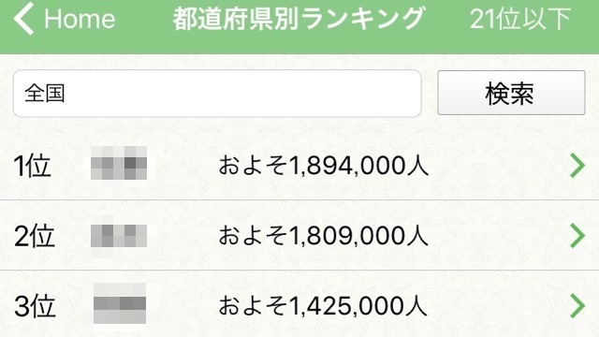Open the 21位以下 ranking list
The width and height of the screenshot is (599, 337).
[x=520, y=19]
